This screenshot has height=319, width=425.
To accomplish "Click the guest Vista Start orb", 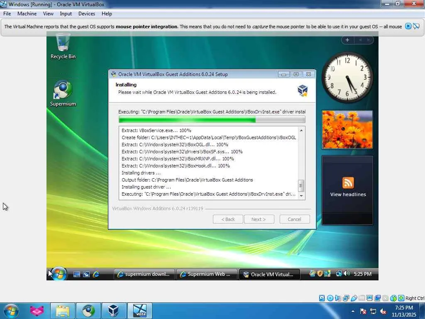I will coord(59,274).
